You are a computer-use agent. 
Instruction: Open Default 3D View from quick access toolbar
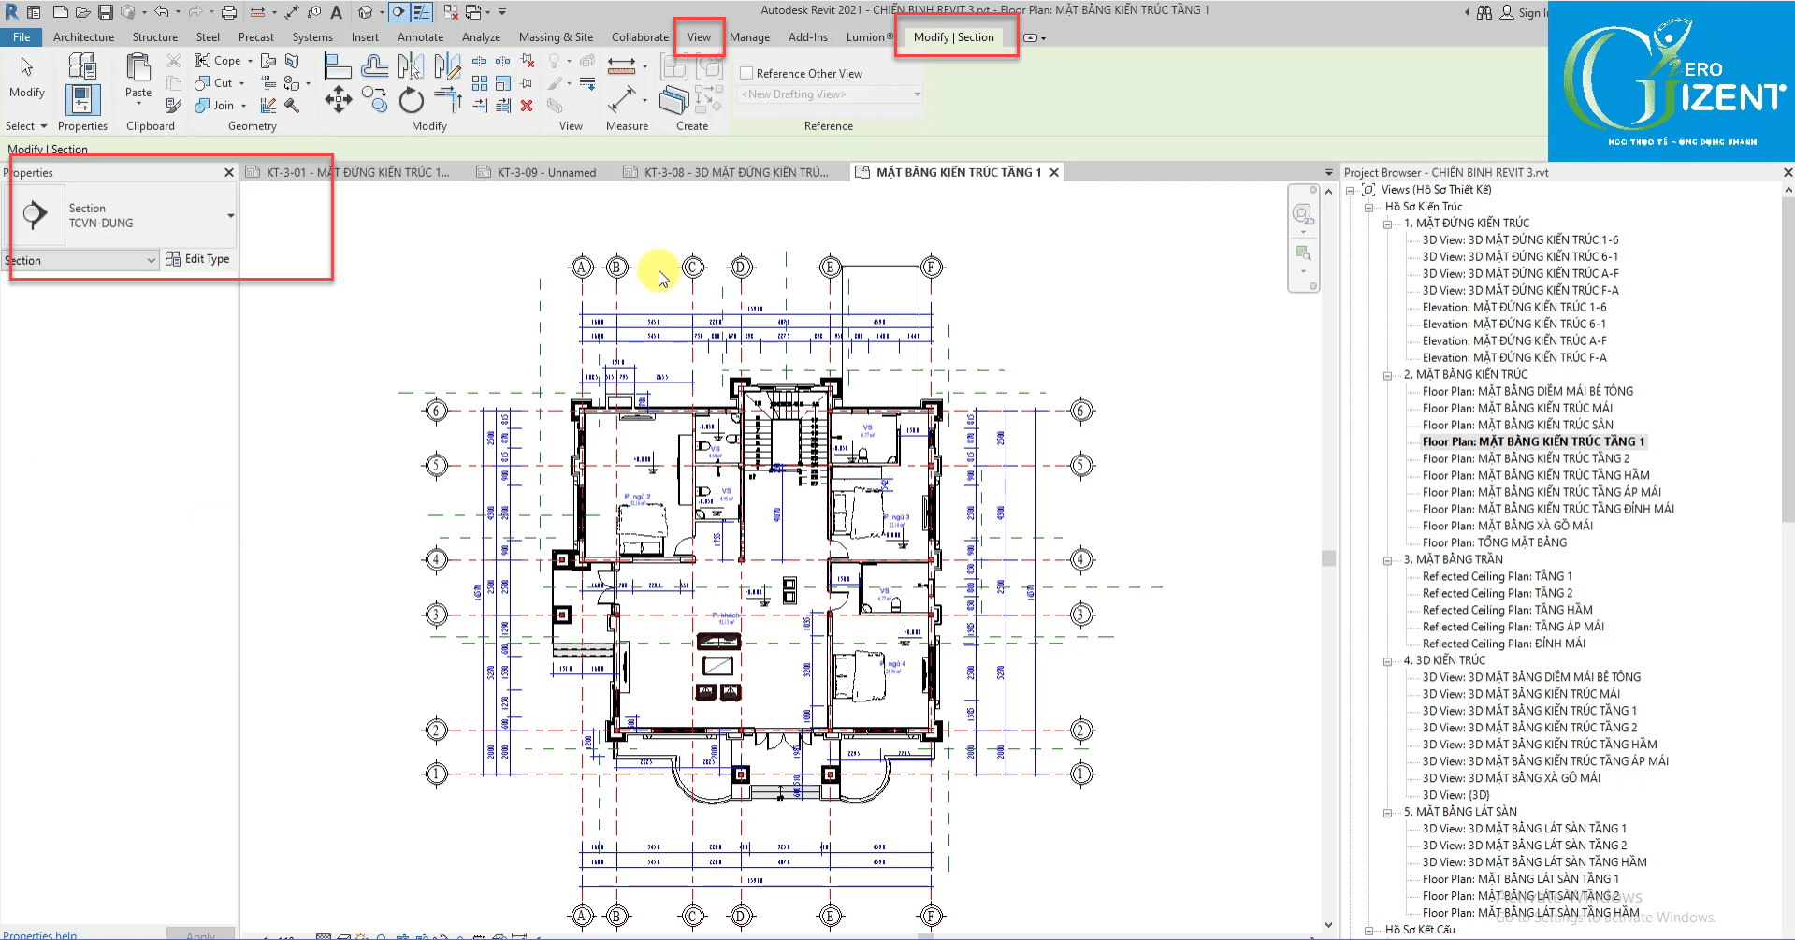point(366,12)
